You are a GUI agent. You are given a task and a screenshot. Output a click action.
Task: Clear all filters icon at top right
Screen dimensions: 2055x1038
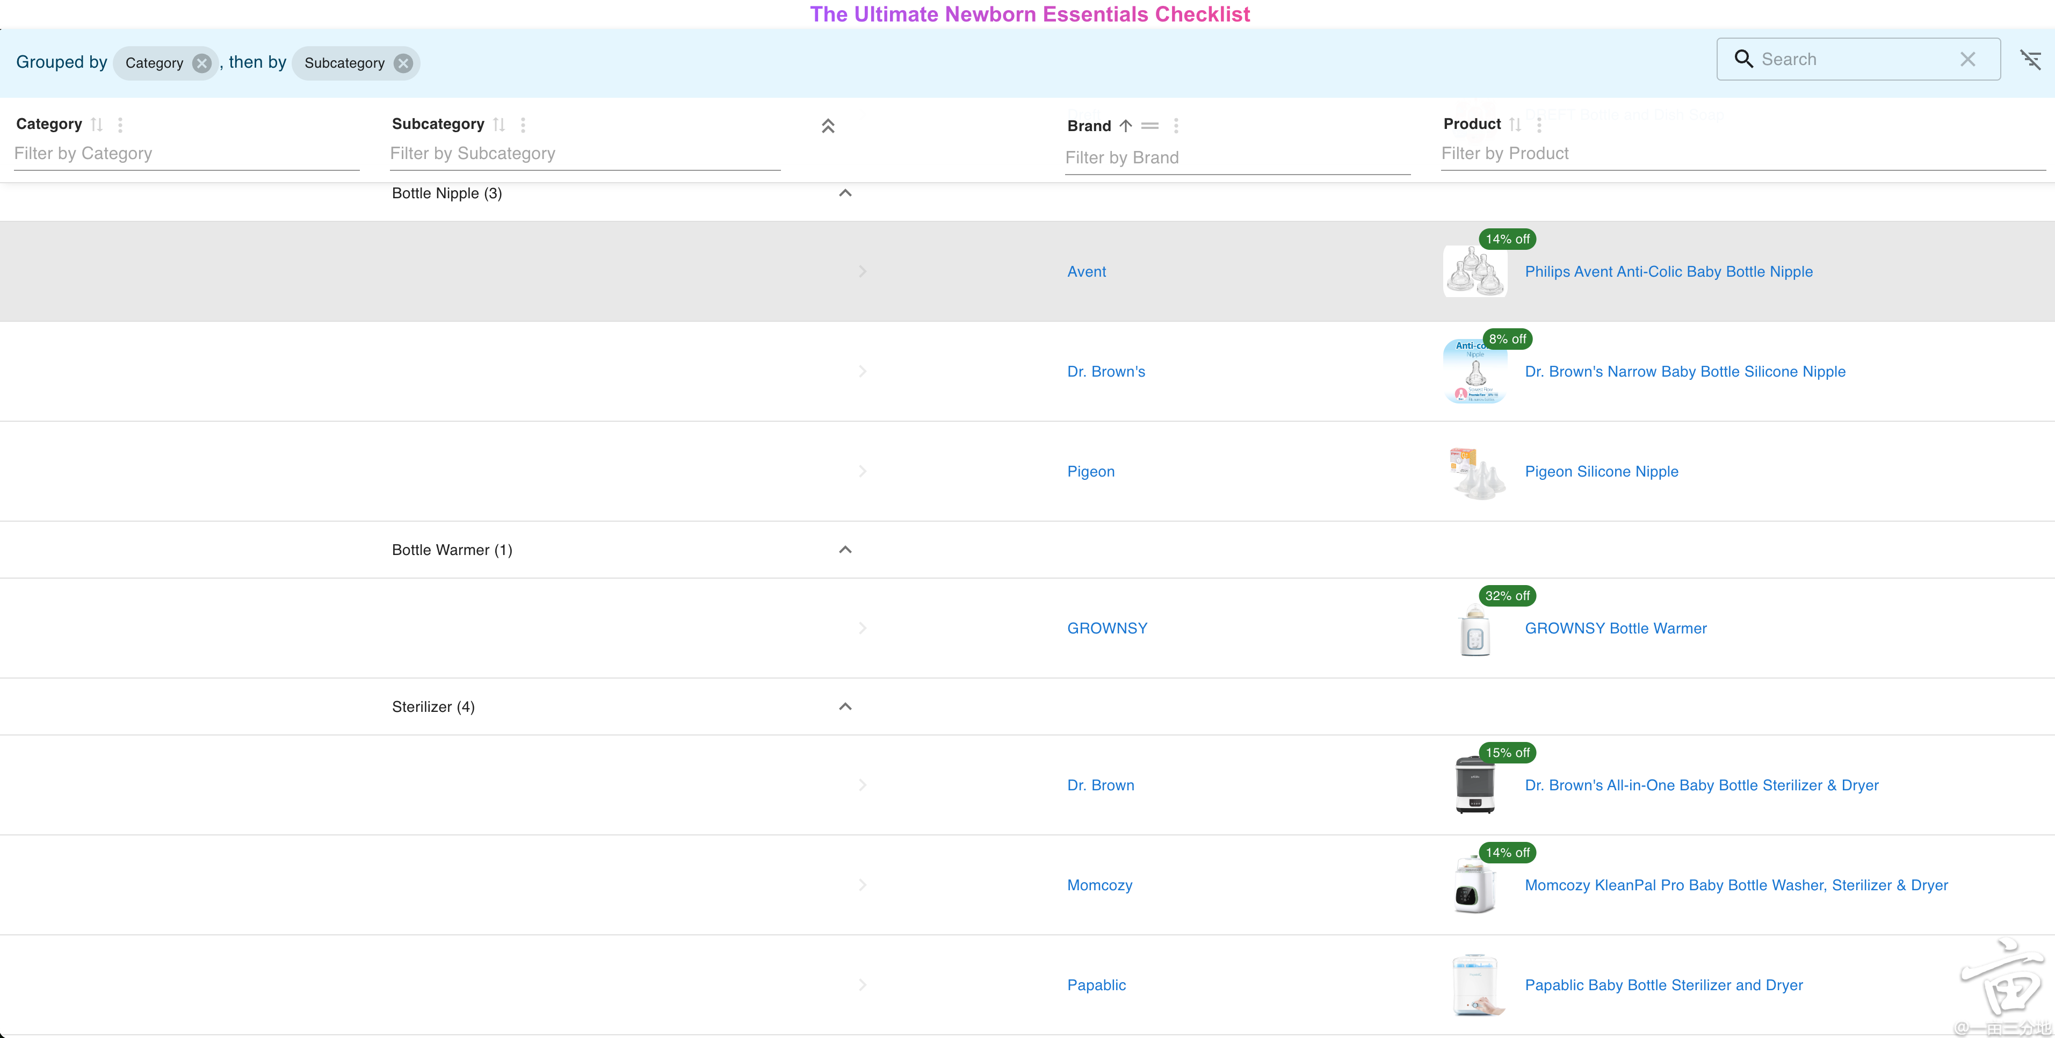(x=2030, y=59)
